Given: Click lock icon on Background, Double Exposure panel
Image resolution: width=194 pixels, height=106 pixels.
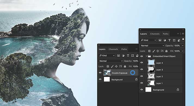Looking at the screenshot, I should [x=136, y=79].
